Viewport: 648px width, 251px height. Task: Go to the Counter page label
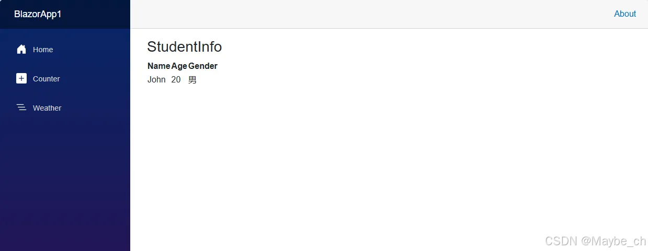pos(46,79)
